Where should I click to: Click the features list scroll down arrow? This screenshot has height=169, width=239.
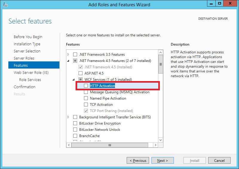pyautogui.click(x=160, y=140)
